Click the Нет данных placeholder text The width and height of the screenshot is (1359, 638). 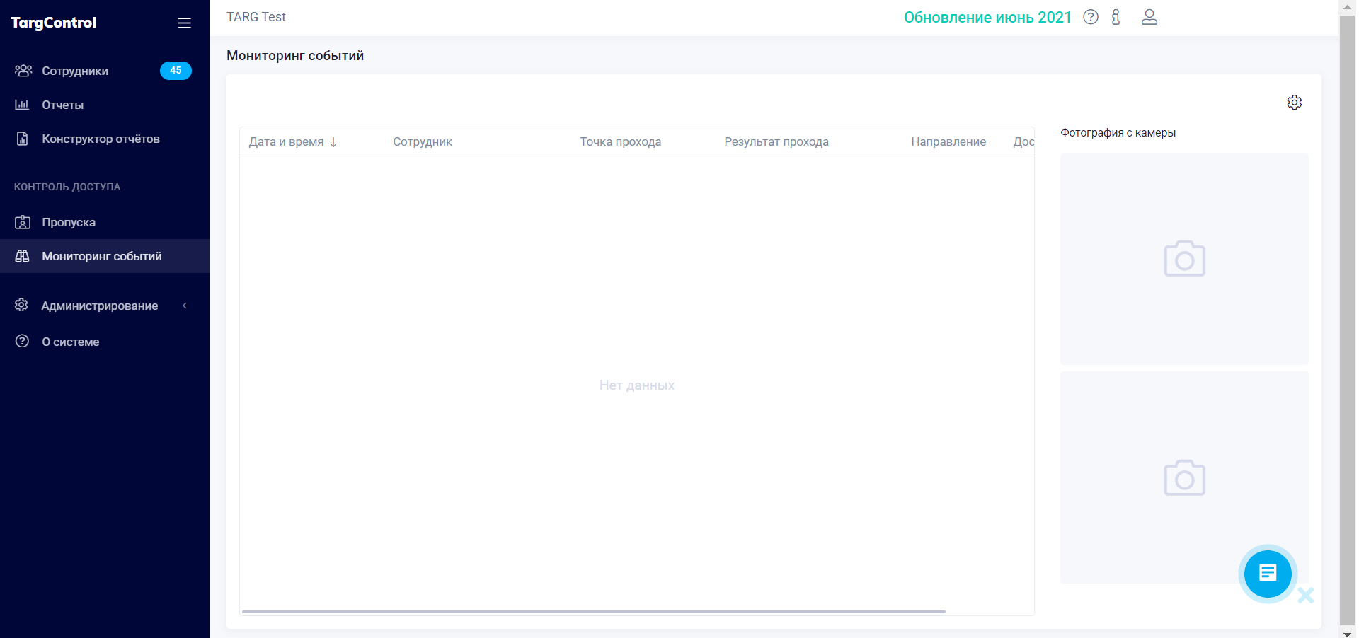pos(637,385)
